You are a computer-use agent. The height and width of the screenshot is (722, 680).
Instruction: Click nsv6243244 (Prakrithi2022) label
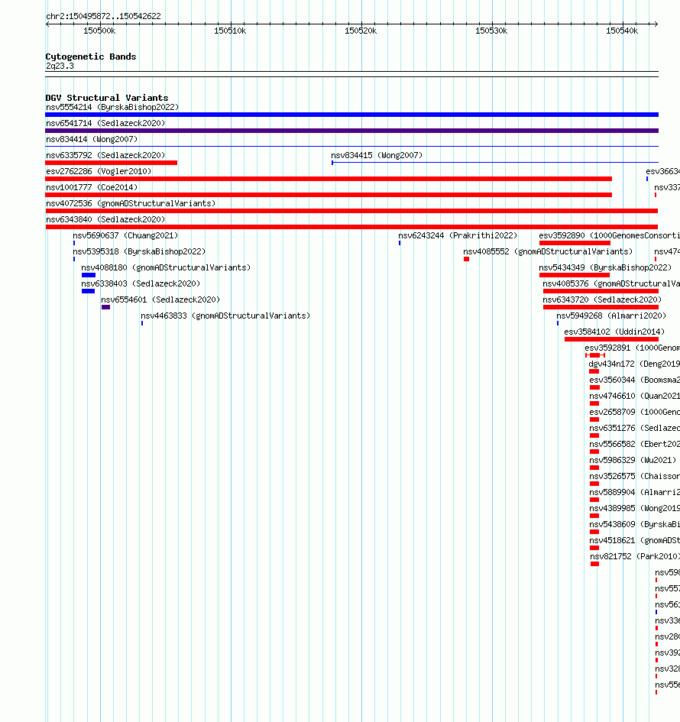click(458, 235)
